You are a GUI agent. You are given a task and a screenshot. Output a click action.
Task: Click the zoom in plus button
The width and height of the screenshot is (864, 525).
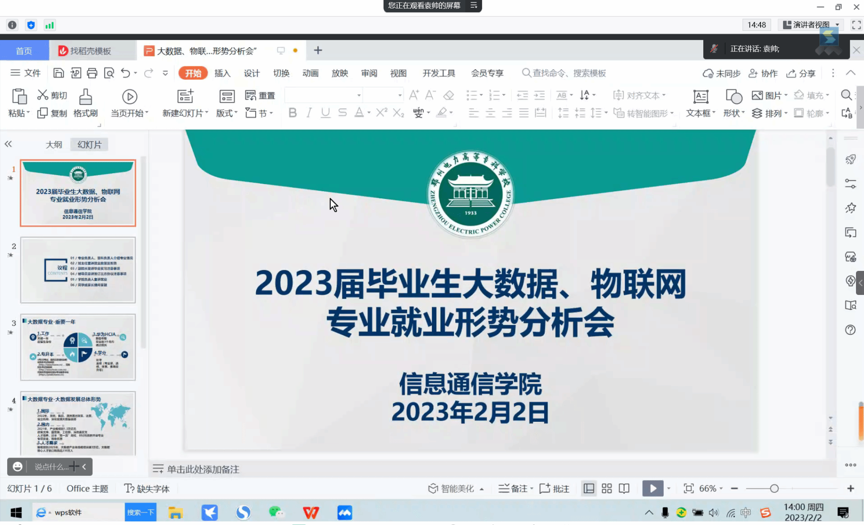pyautogui.click(x=850, y=488)
